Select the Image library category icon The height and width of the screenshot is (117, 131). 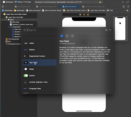pyautogui.click(x=67, y=36)
